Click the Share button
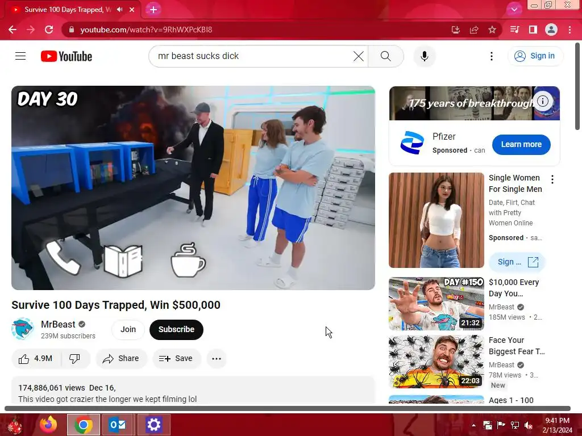Image resolution: width=582 pixels, height=436 pixels. coord(121,359)
